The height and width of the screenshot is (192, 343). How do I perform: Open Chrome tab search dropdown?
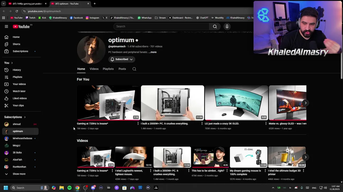click(3, 4)
